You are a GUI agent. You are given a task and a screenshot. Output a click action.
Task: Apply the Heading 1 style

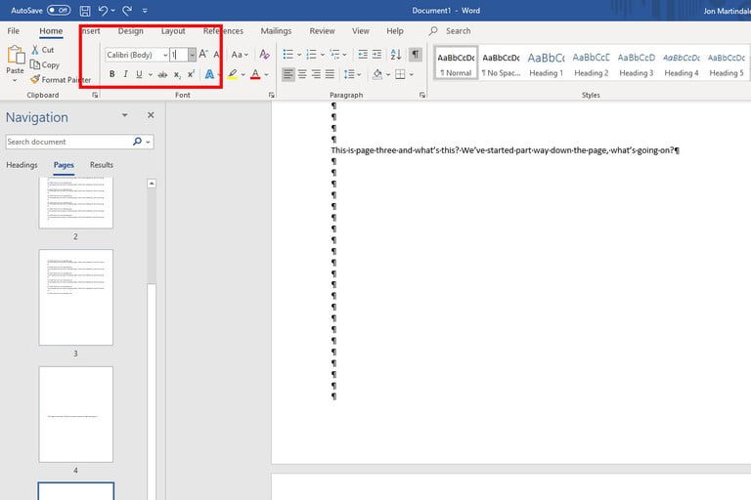[x=546, y=62]
